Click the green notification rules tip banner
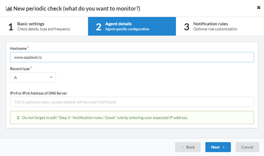Image resolution: width=264 pixels, height=156 pixels. [x=132, y=118]
